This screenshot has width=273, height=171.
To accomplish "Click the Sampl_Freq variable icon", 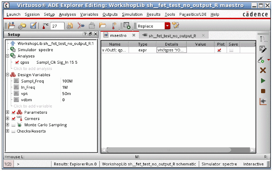I will pyautogui.click(x=16, y=81).
